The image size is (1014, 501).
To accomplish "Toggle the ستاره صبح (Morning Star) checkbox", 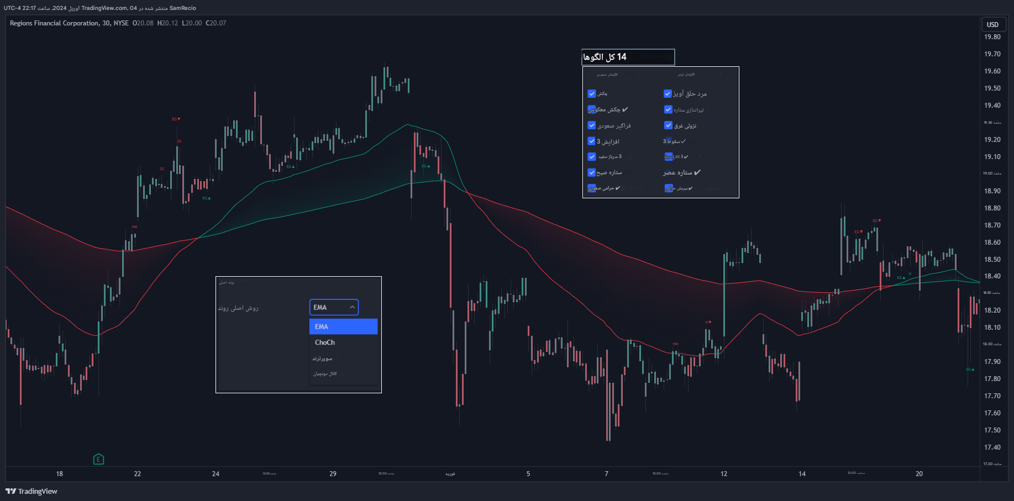I will (592, 172).
